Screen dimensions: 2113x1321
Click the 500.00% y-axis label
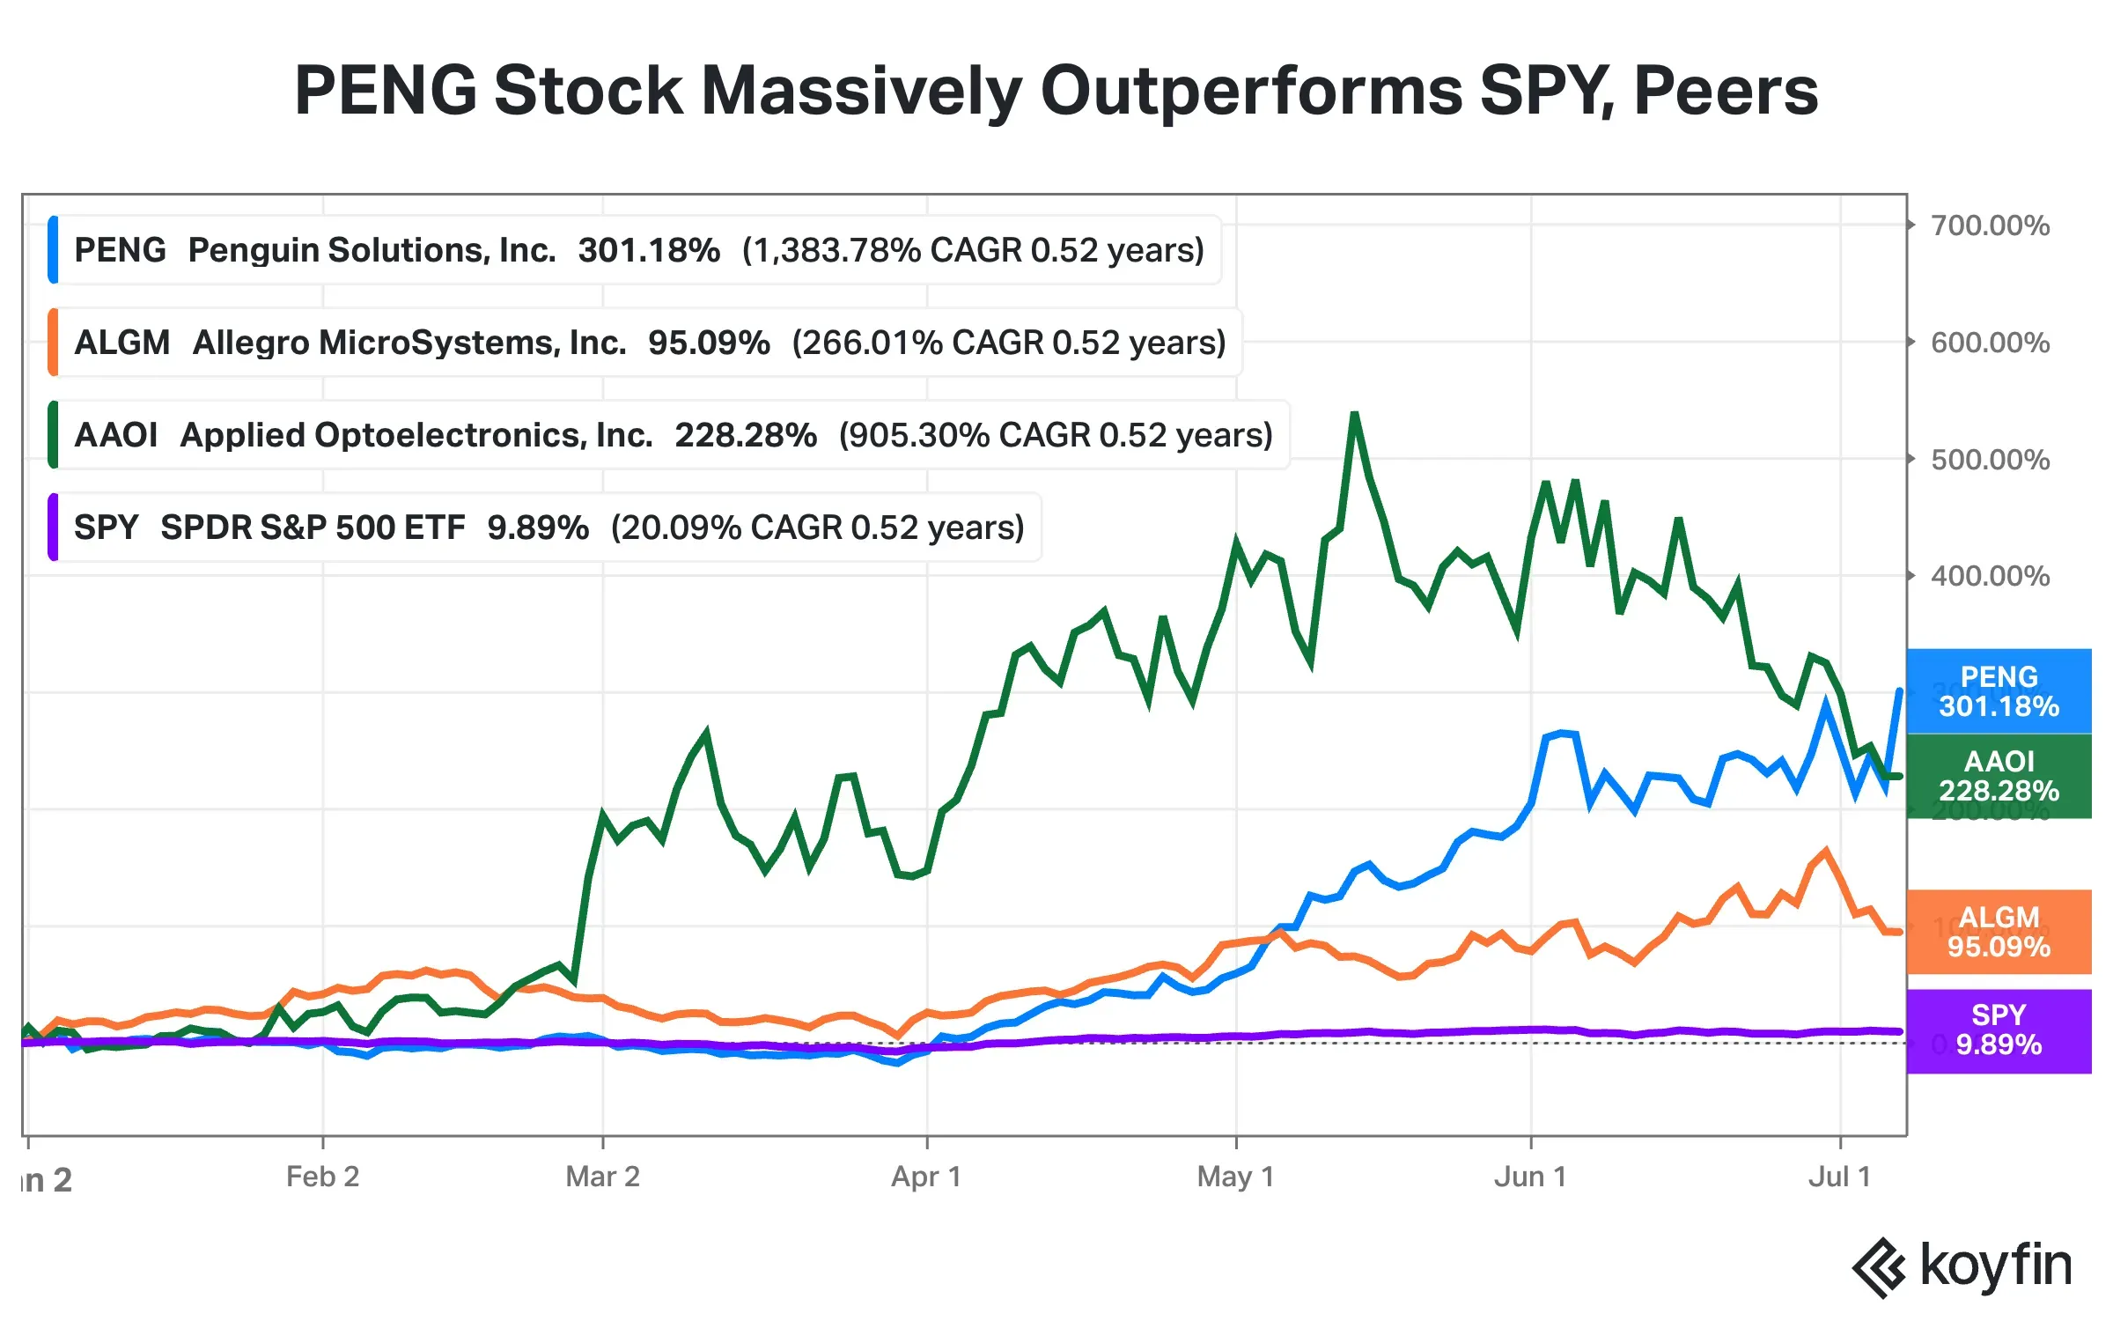(x=1990, y=460)
